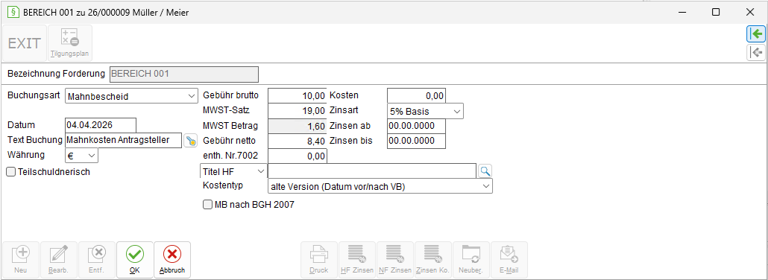This screenshot has height=280, width=768.
Task: Confirm with the OK button
Action: click(135, 260)
